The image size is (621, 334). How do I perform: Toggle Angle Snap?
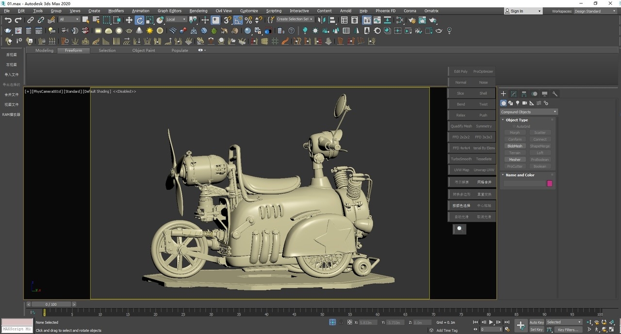click(x=238, y=20)
